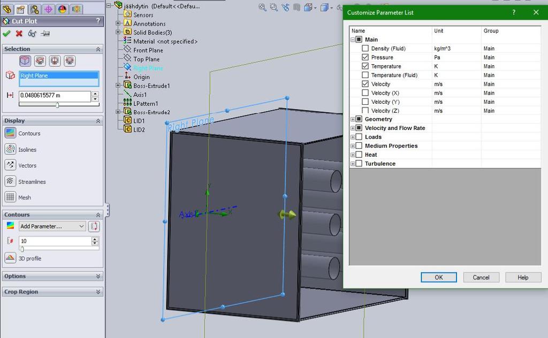
Task: Select the second section orientation icon
Action: click(x=40, y=61)
